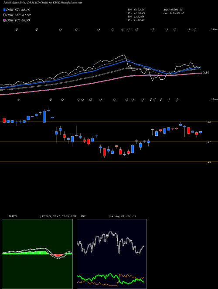This screenshot has height=289, width=218.
Task: Select the Pre L: 52.08 value
Action: (x=136, y=17)
